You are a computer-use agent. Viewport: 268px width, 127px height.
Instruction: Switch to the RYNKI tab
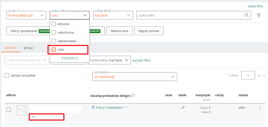(x=28, y=48)
